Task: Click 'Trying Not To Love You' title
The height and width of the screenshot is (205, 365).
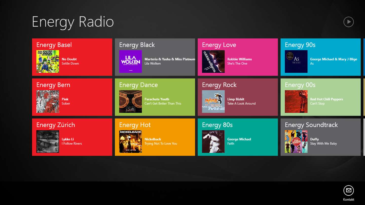Action: click(x=161, y=143)
